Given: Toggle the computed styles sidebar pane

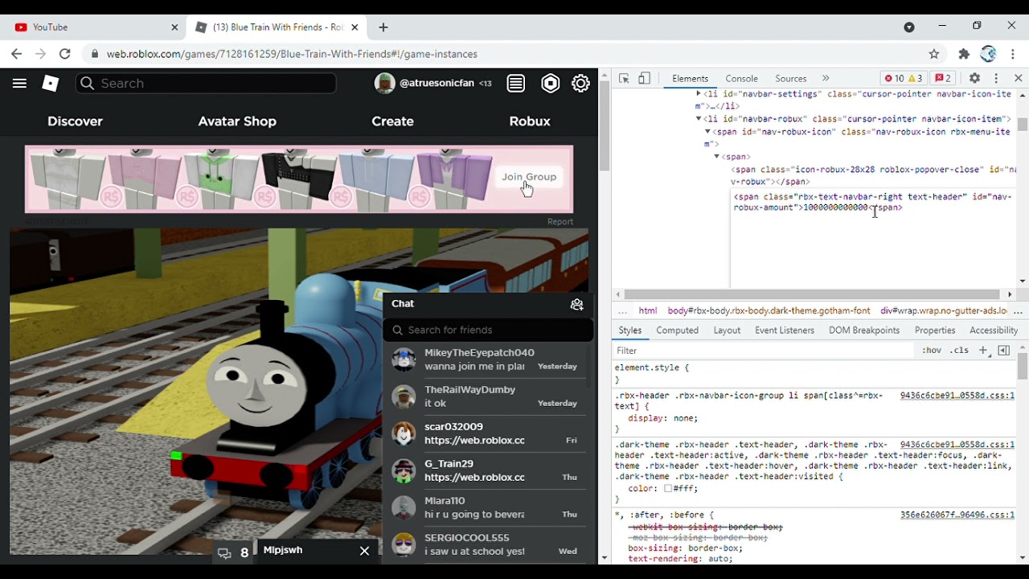Looking at the screenshot, I should tap(1004, 351).
